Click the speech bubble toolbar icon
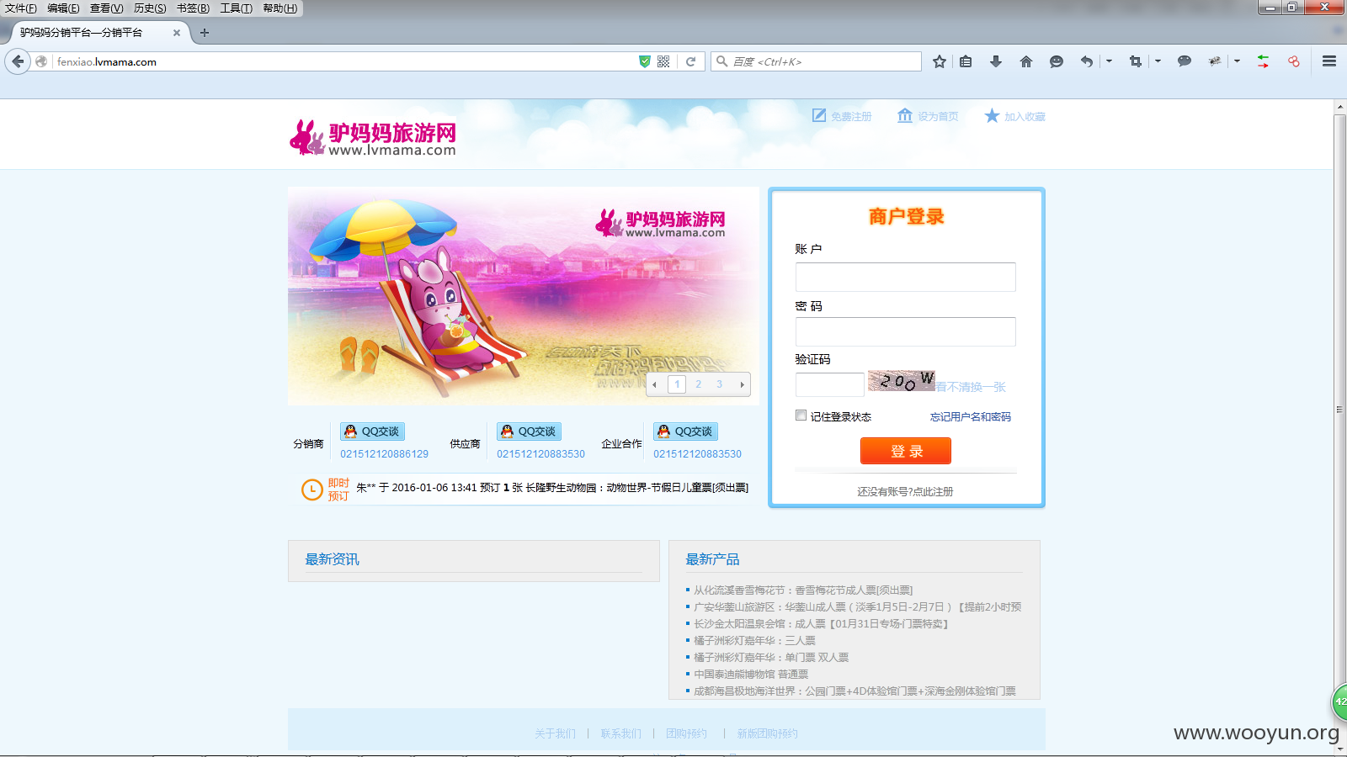Image resolution: width=1347 pixels, height=757 pixels. pos(1185,61)
